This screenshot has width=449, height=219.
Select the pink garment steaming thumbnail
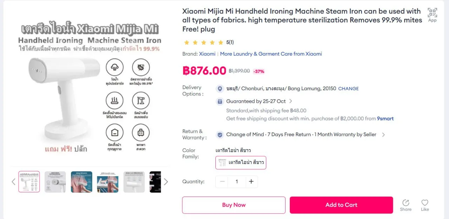click(81, 182)
